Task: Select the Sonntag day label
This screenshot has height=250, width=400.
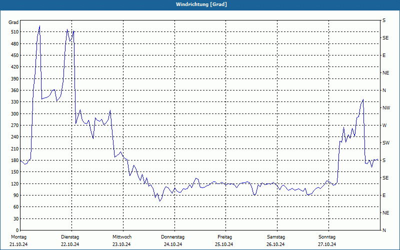Action: point(327,237)
